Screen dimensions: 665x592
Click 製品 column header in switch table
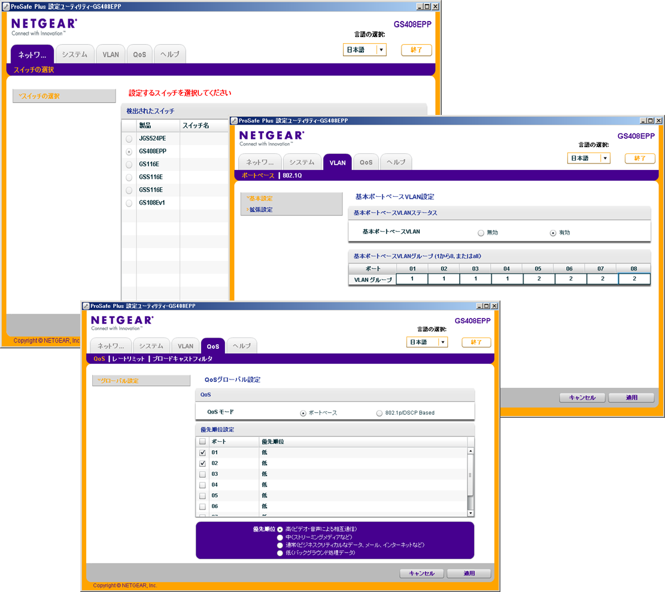(x=158, y=126)
